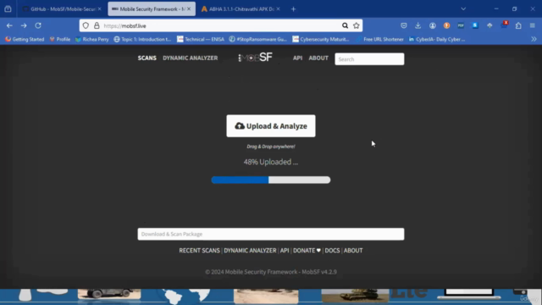The image size is (542, 305).
Task: Open the #StopRansomware Guide bookmark
Action: 257,39
